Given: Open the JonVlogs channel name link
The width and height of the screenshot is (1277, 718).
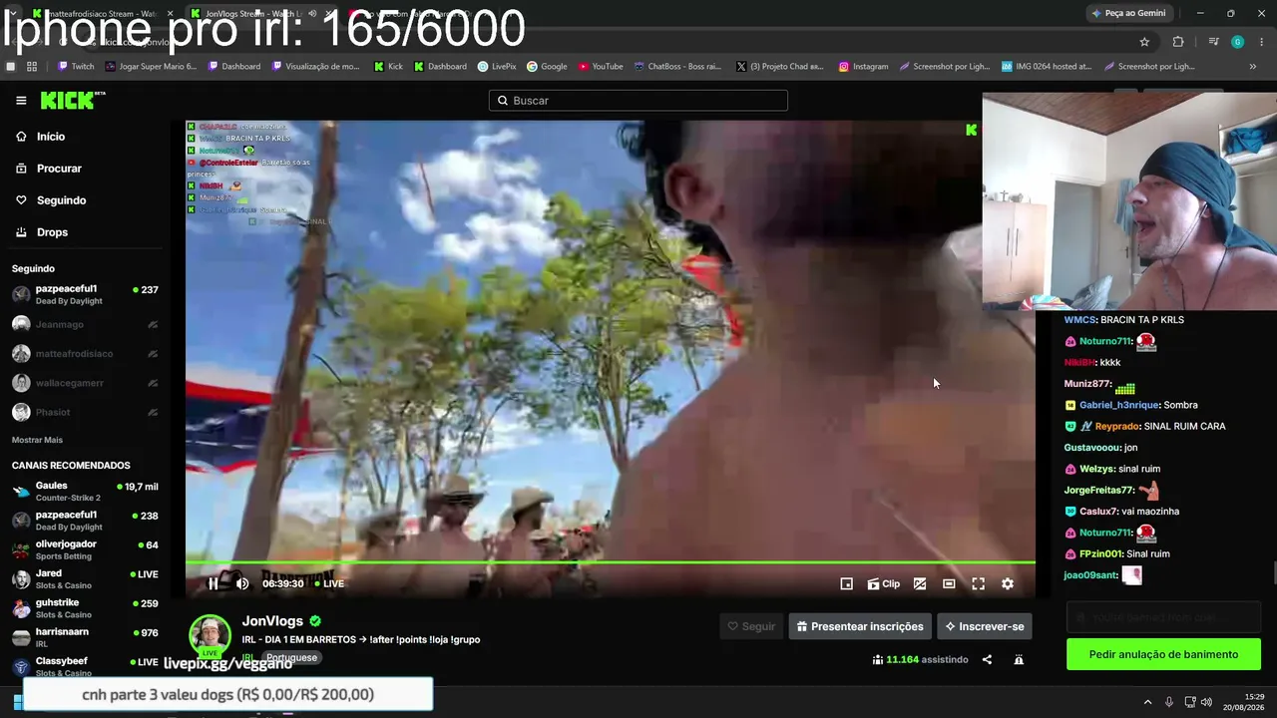Looking at the screenshot, I should pos(273,621).
